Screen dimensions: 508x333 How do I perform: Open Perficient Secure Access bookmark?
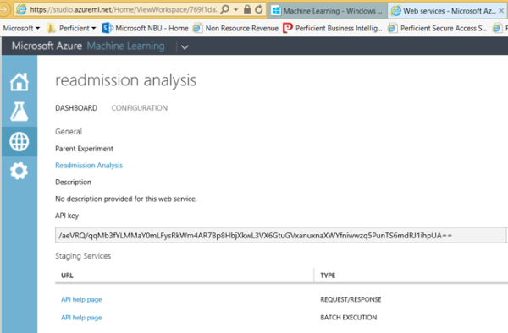[x=438, y=29]
